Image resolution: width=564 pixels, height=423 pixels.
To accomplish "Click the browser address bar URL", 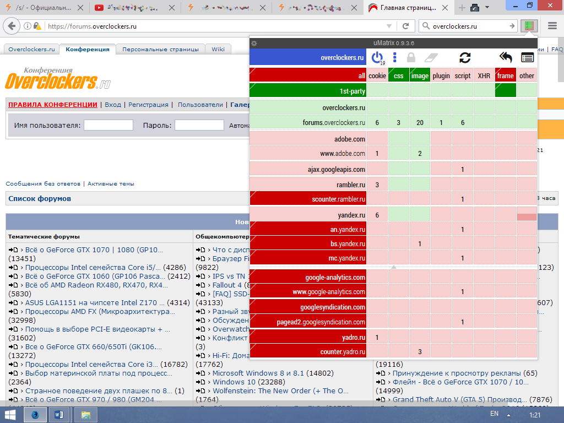I will (x=214, y=26).
